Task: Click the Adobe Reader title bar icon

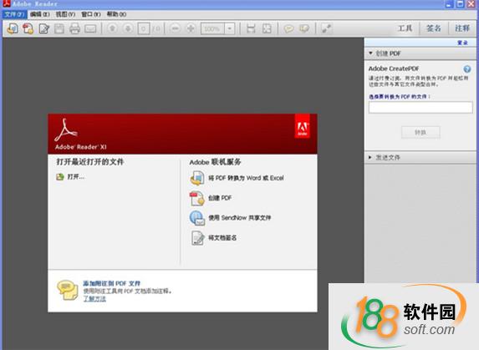Action: 7,3
